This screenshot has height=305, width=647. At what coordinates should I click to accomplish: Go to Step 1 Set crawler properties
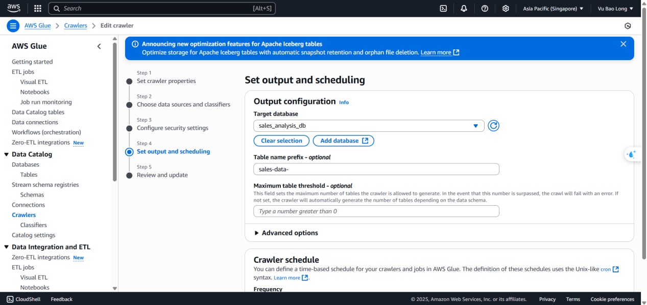pyautogui.click(x=166, y=81)
